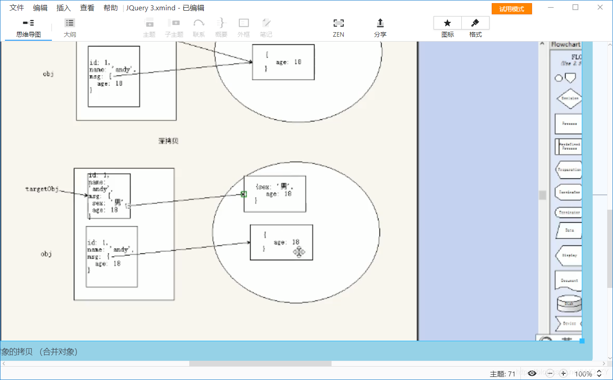Image resolution: width=613 pixels, height=380 pixels.
Task: Select the Process rectangle flowchart shape
Action: point(568,124)
